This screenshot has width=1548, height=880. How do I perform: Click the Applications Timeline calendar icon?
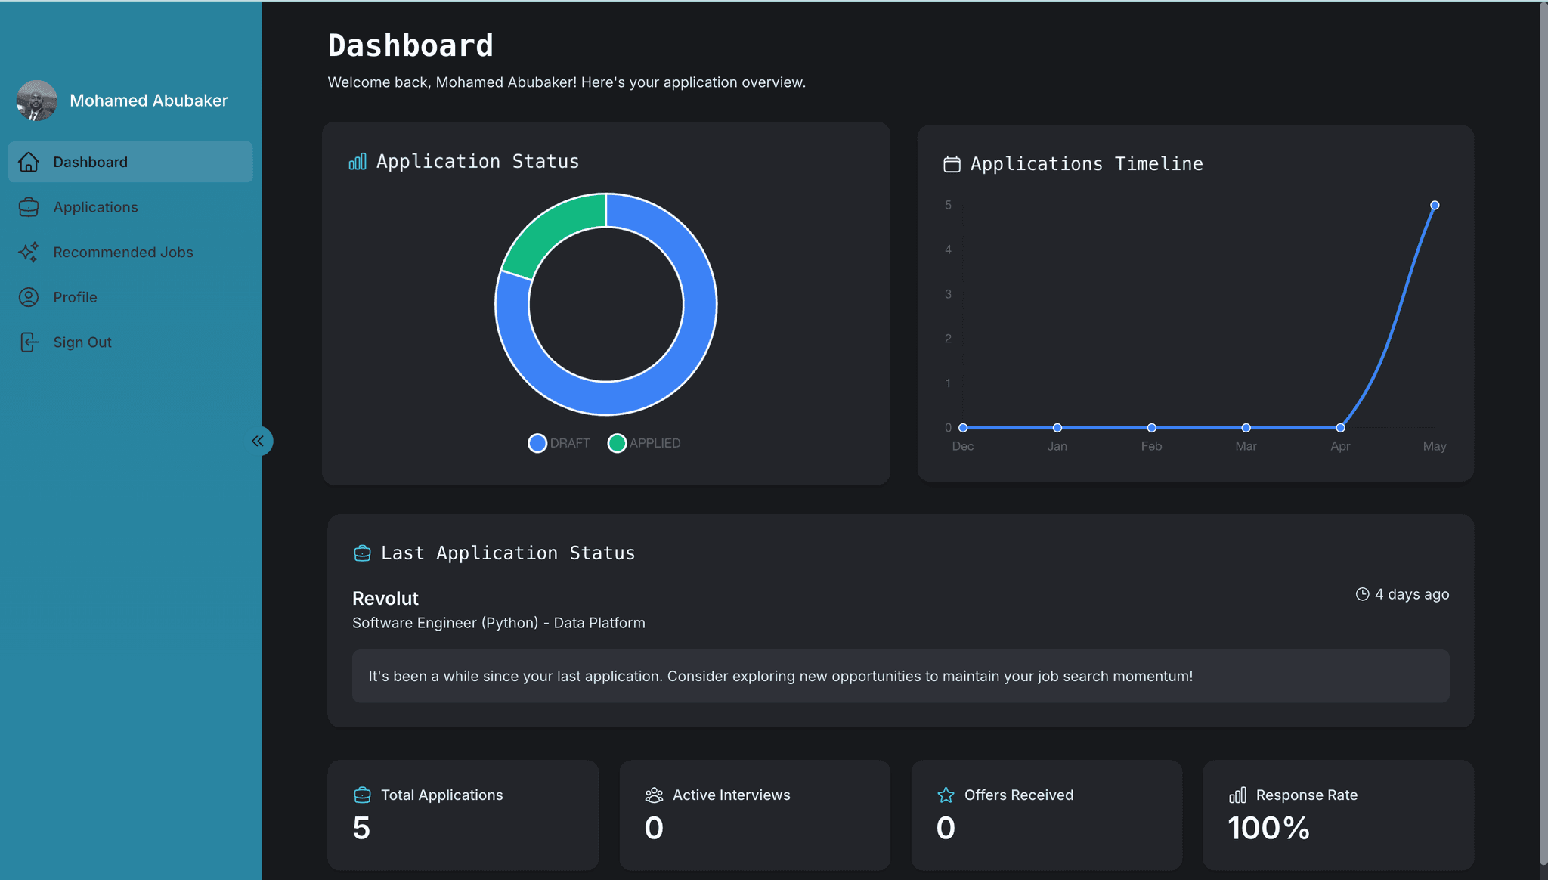click(952, 164)
